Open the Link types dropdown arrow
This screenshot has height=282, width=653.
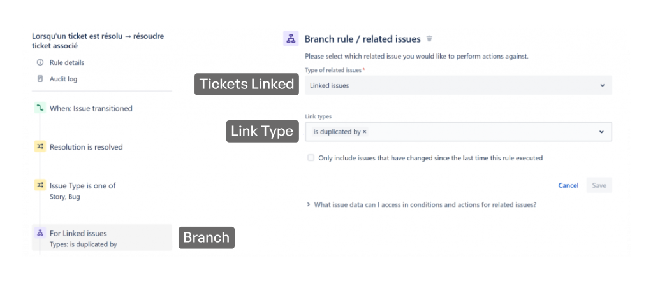[x=601, y=132]
